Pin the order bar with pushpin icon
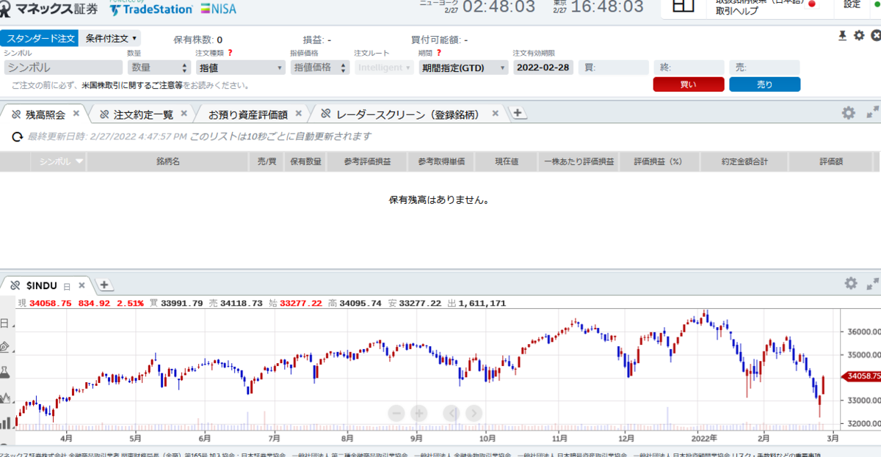Screen dimensions: 881x457 pyautogui.click(x=843, y=35)
